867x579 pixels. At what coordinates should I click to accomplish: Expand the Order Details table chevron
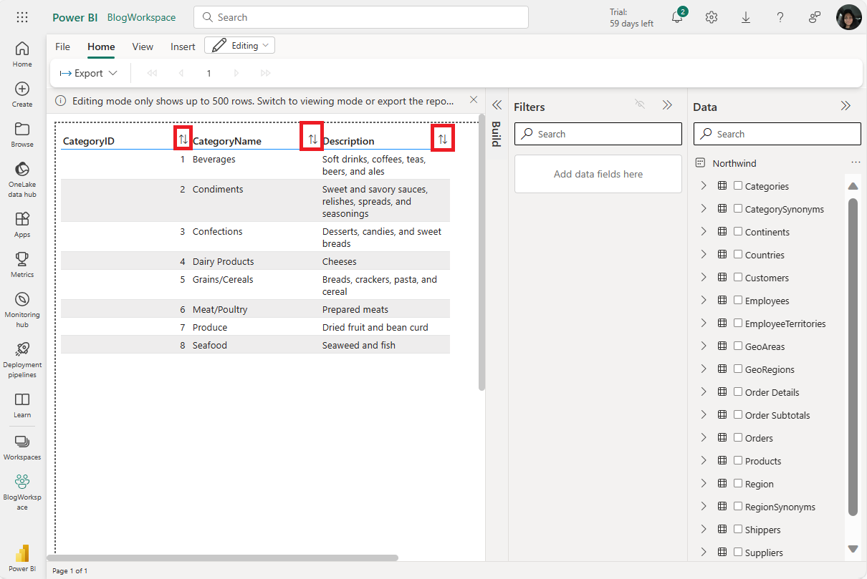tap(703, 391)
